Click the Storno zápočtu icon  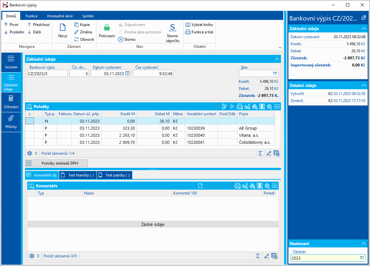pos(172,28)
